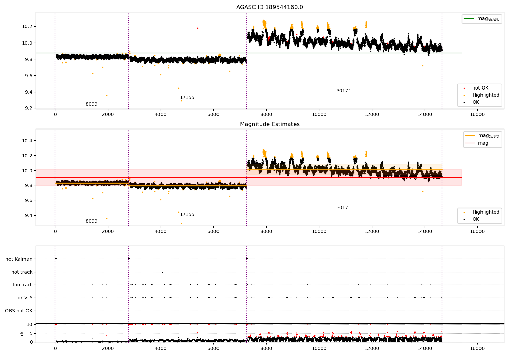The width and height of the screenshot is (509, 356).
Task: Click the 6000 tick on top plot x-axis
Action: click(213, 115)
